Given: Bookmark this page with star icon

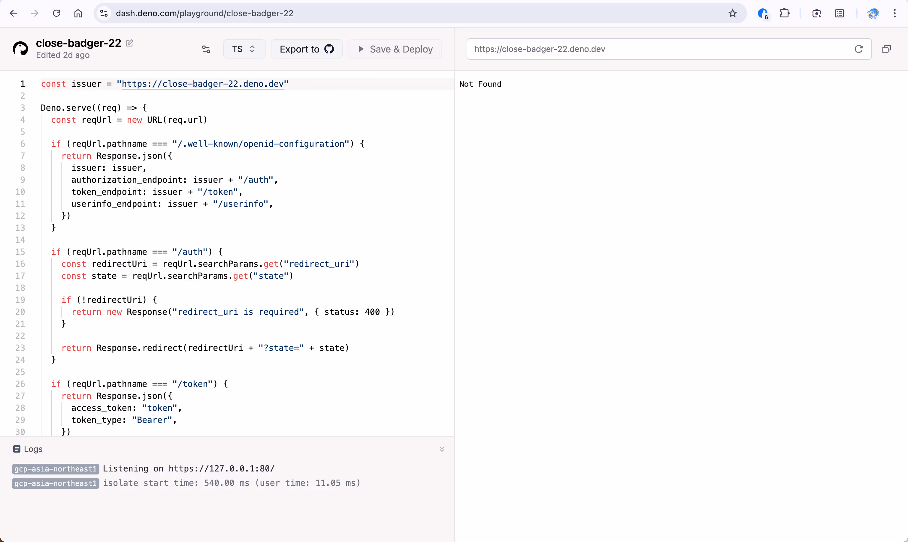Looking at the screenshot, I should coord(732,14).
